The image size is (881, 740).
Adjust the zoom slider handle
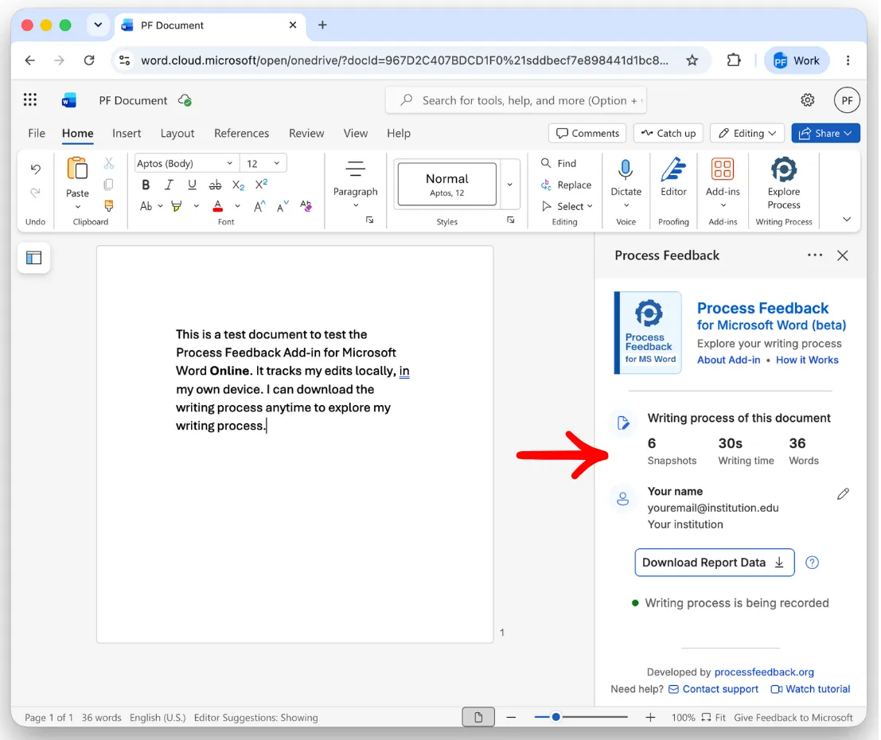point(555,717)
